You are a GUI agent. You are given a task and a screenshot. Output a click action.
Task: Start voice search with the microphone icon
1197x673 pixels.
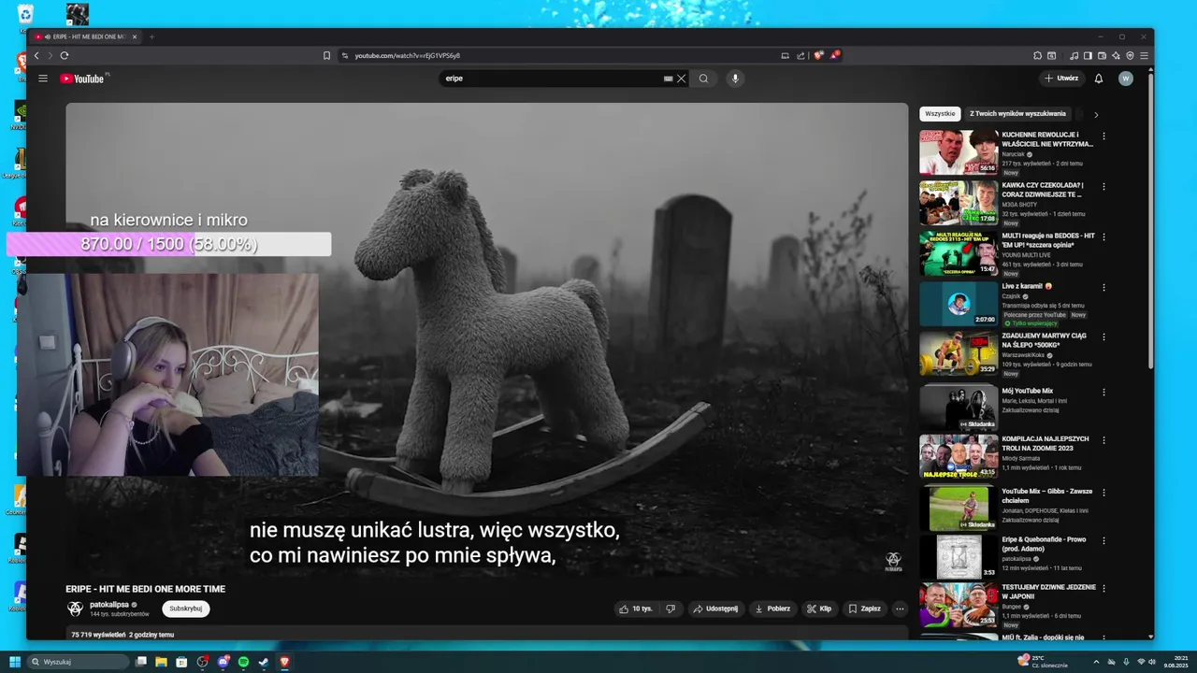click(735, 79)
